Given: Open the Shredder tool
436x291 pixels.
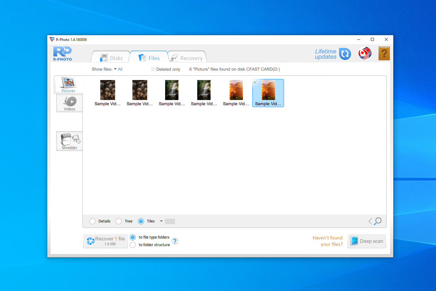Looking at the screenshot, I should coord(70,141).
